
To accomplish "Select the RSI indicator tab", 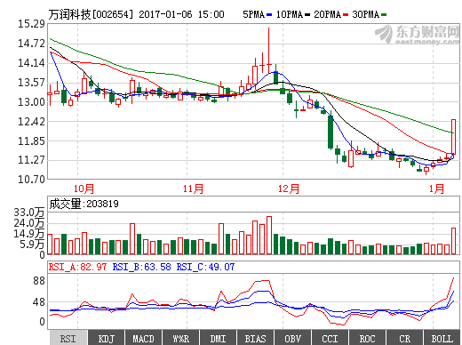I will point(68,338).
